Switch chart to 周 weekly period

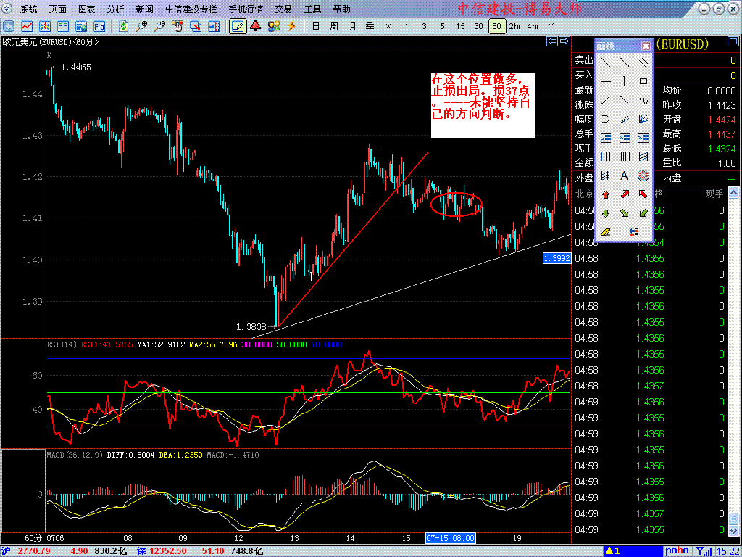tap(334, 27)
